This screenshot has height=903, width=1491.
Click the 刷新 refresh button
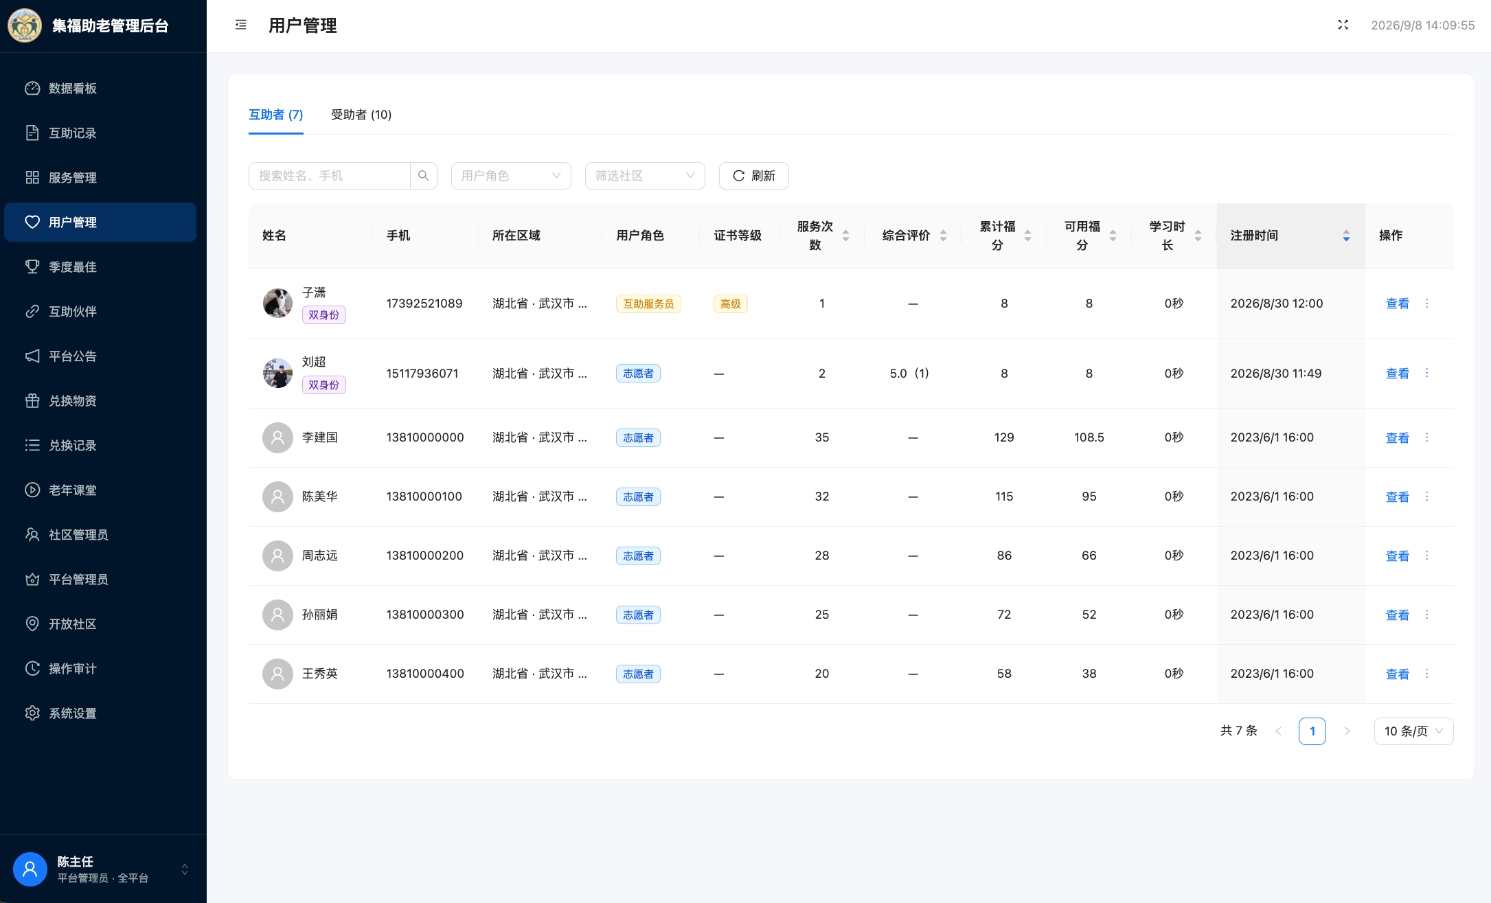pyautogui.click(x=754, y=176)
